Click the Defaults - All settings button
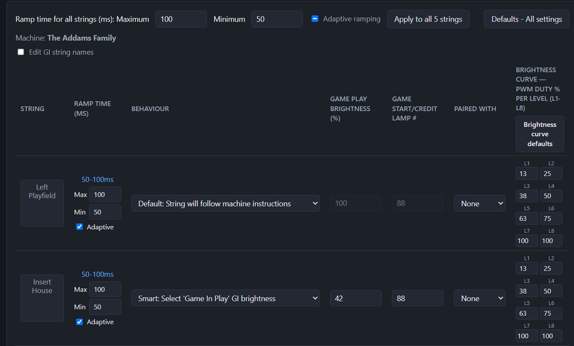The width and height of the screenshot is (574, 346). (527, 19)
